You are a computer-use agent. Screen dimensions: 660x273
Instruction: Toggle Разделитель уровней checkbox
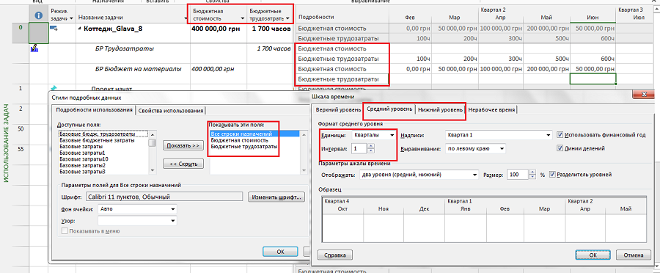tap(552, 174)
